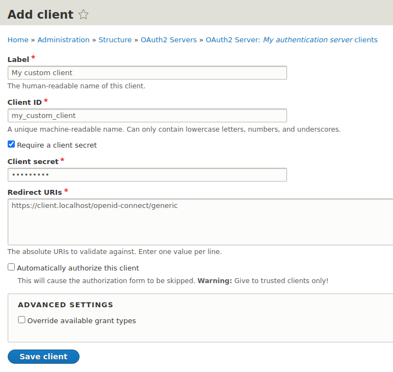393x372 pixels.
Task: Focus the Client secret password field
Action: click(147, 174)
